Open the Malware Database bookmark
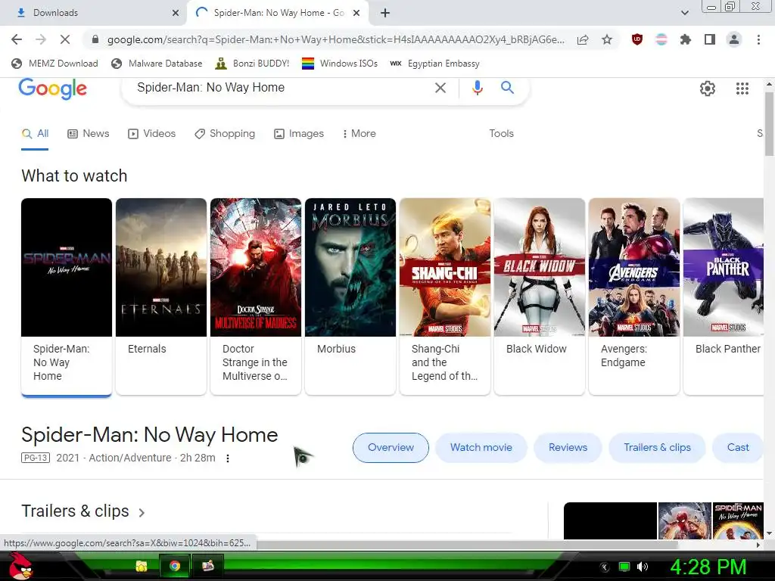775x581 pixels. tap(157, 64)
